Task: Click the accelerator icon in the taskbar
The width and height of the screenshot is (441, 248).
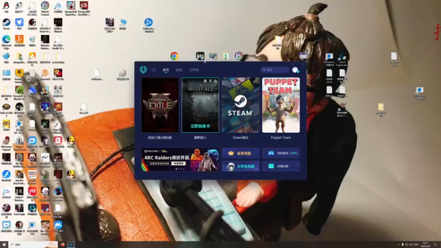Action: (71, 244)
